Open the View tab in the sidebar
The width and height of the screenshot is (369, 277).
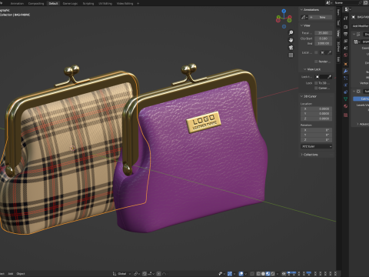coord(338,33)
